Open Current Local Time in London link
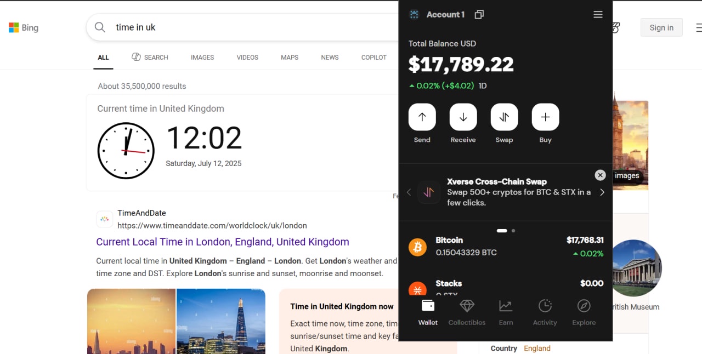 (222, 242)
